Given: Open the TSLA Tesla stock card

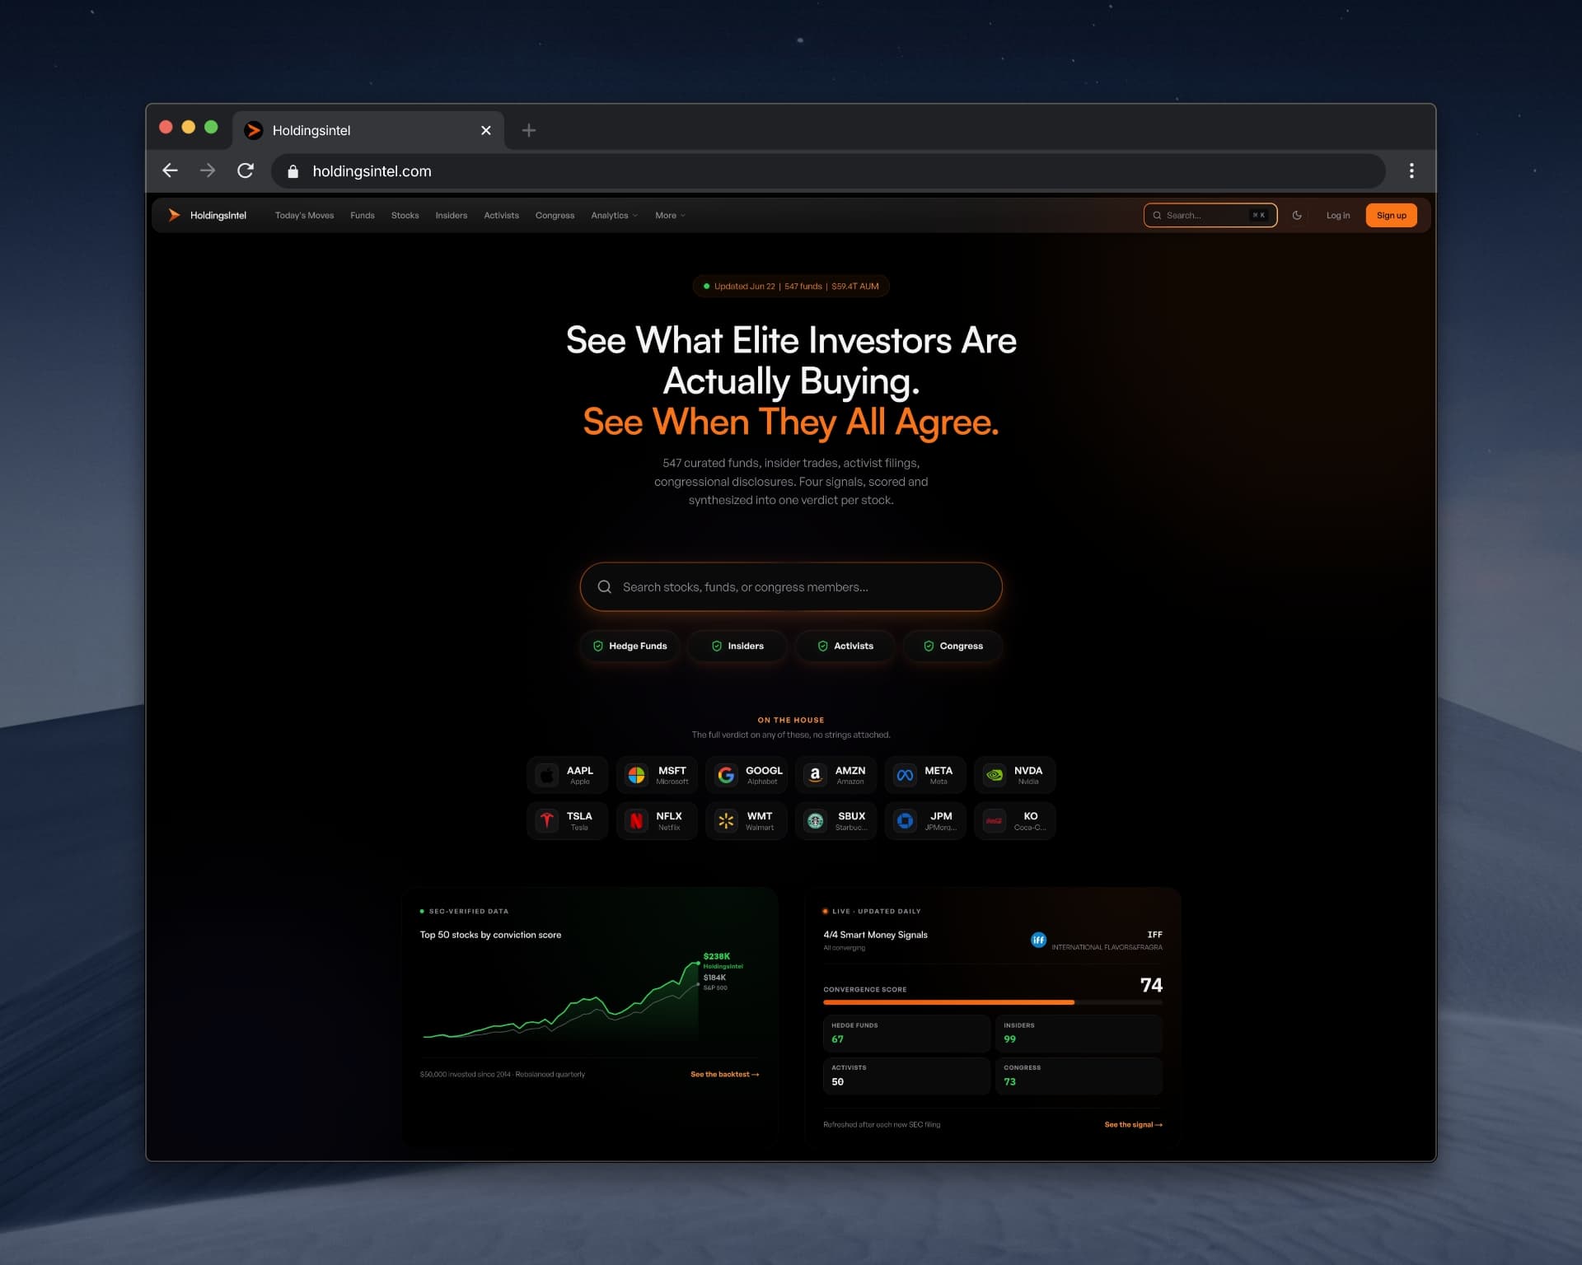Looking at the screenshot, I should tap(567, 821).
